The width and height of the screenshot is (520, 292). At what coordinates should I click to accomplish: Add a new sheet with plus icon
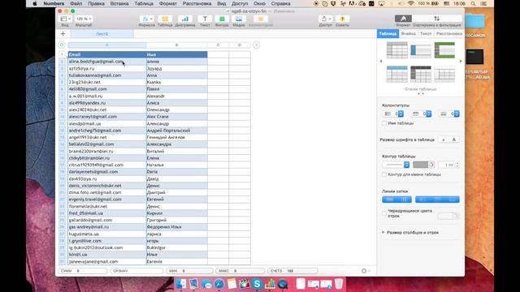pyautogui.click(x=63, y=34)
